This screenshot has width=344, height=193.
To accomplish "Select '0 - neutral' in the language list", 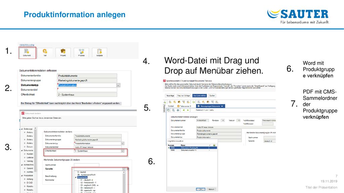I will click(x=81, y=172).
